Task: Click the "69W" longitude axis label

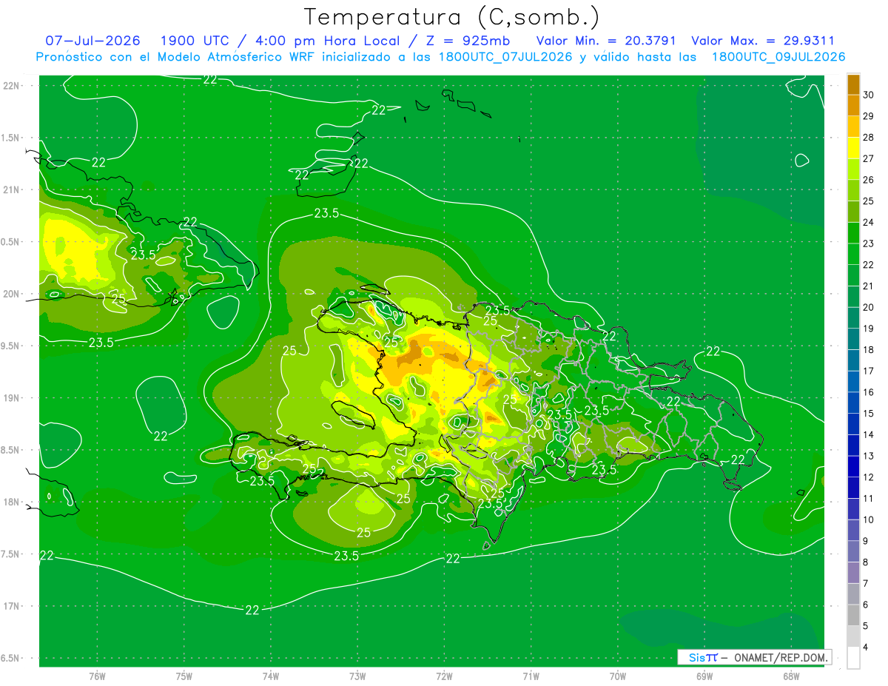Action: pyautogui.click(x=704, y=676)
